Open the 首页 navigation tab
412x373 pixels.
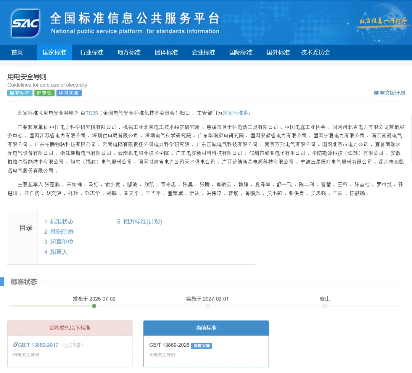pyautogui.click(x=17, y=52)
